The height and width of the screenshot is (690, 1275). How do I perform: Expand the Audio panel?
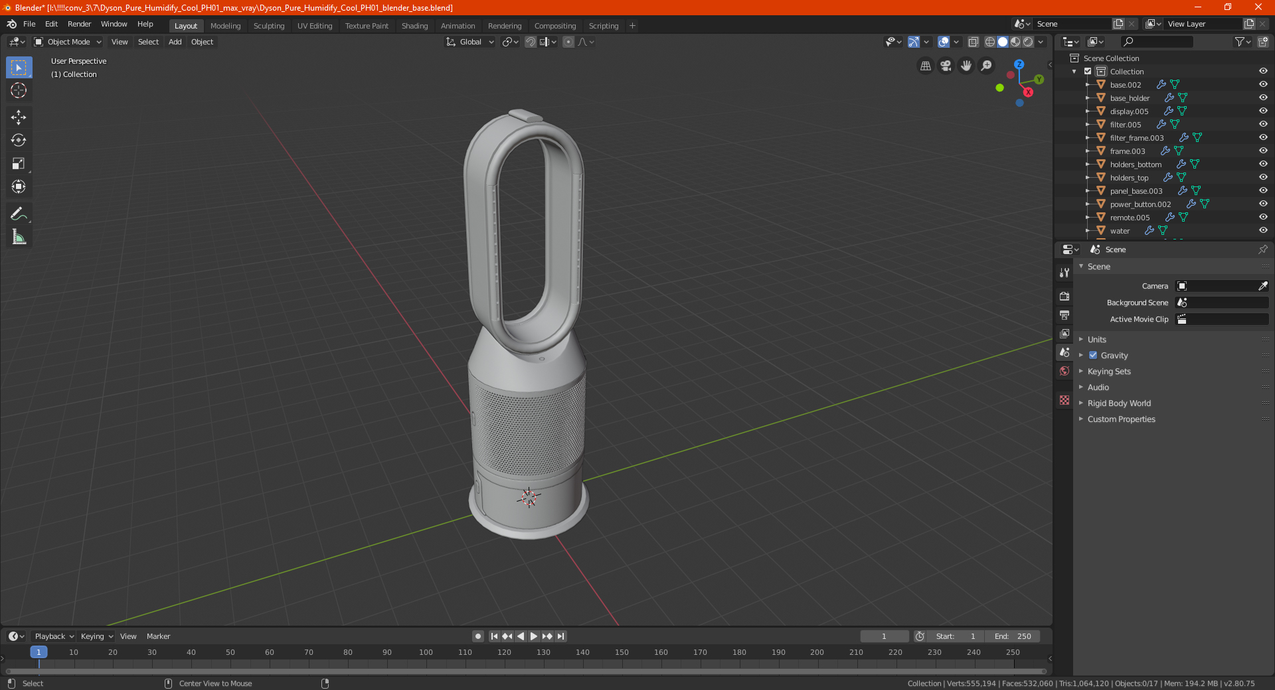tap(1098, 387)
